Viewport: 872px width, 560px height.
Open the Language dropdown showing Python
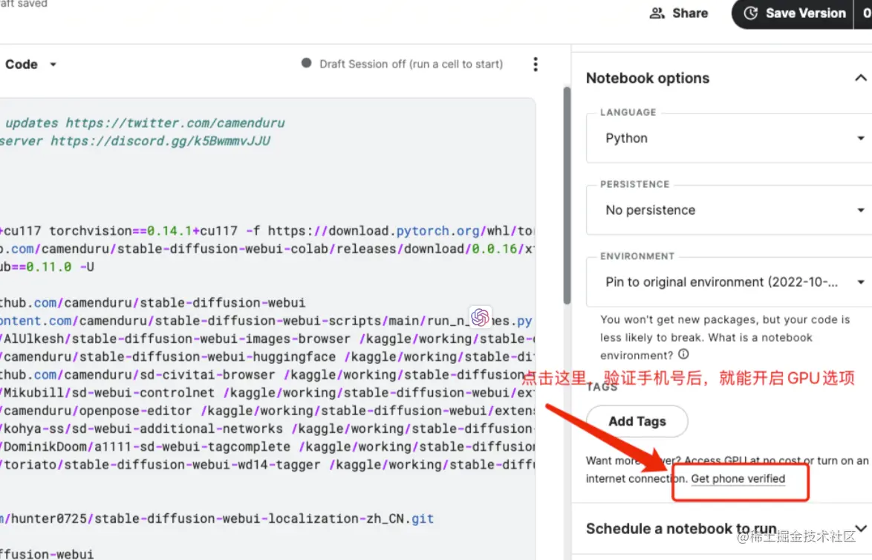coord(729,138)
